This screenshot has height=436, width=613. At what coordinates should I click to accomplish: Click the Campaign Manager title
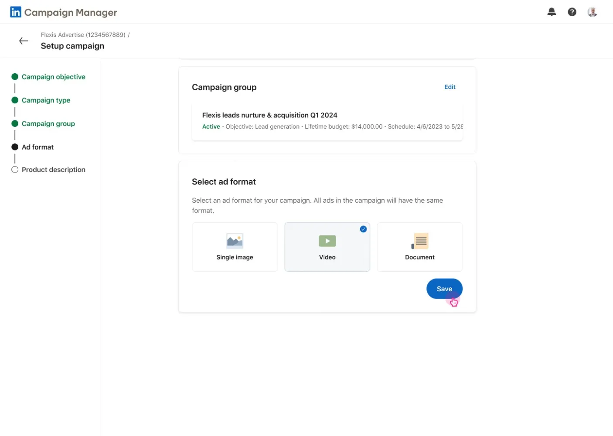click(x=71, y=12)
